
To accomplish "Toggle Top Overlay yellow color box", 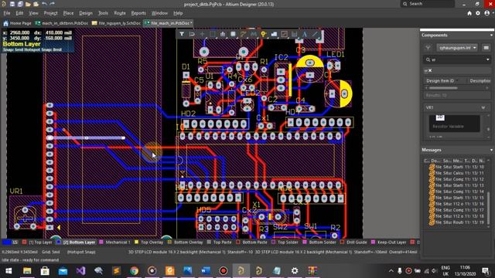I will (x=136, y=242).
